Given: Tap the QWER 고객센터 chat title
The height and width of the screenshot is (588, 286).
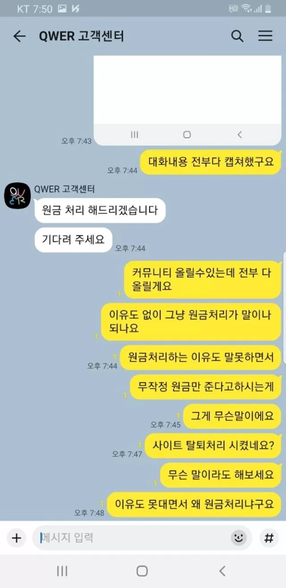Looking at the screenshot, I should (x=81, y=36).
